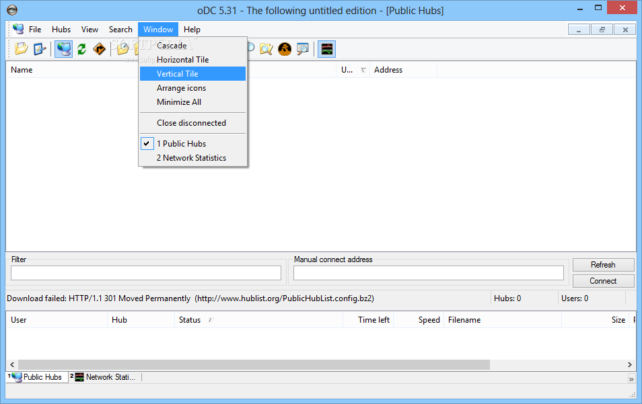Image resolution: width=642 pixels, height=404 pixels.
Task: Click transfer list scrollbar left arrow
Action: tap(12, 364)
